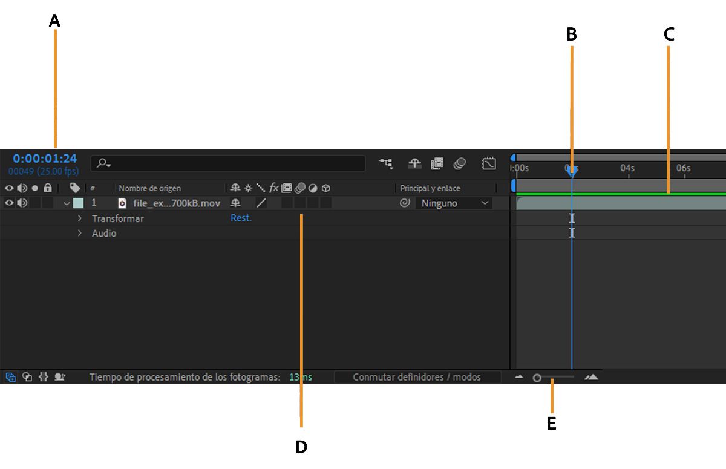Click the frame blending filmstrip header icon
726x469 pixels.
287,188
